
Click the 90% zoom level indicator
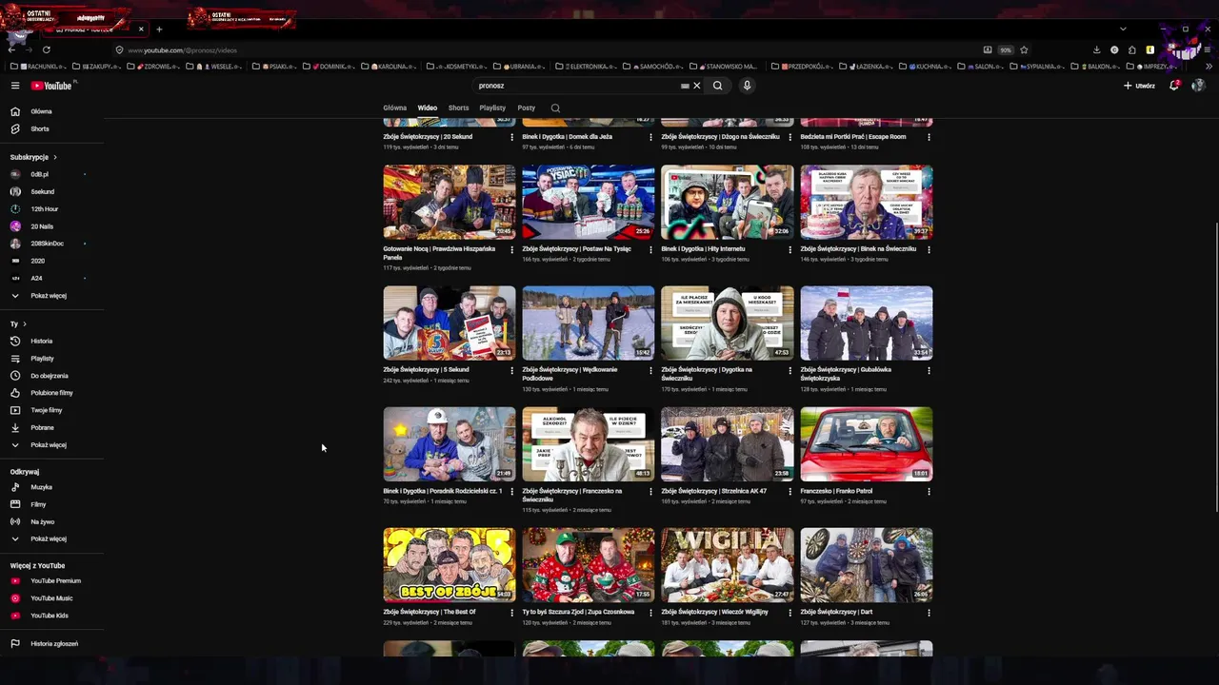(1006, 49)
